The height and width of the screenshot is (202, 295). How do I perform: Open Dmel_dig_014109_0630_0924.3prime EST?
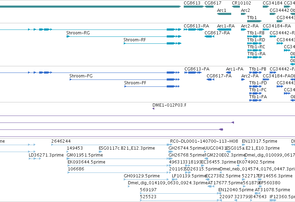(129, 186)
